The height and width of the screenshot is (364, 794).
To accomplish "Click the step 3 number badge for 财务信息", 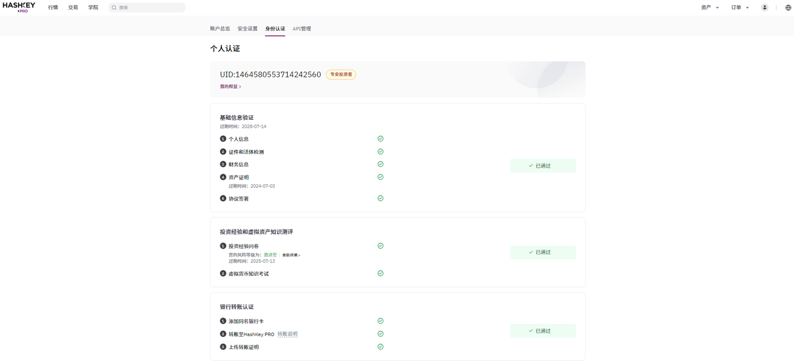I will 223,164.
